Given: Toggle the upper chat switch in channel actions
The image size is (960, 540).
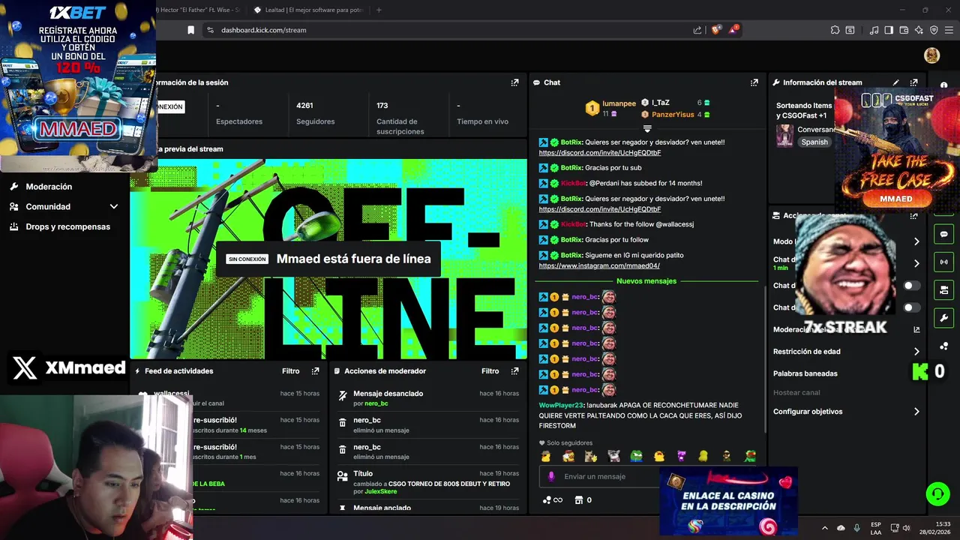Looking at the screenshot, I should coord(911,286).
